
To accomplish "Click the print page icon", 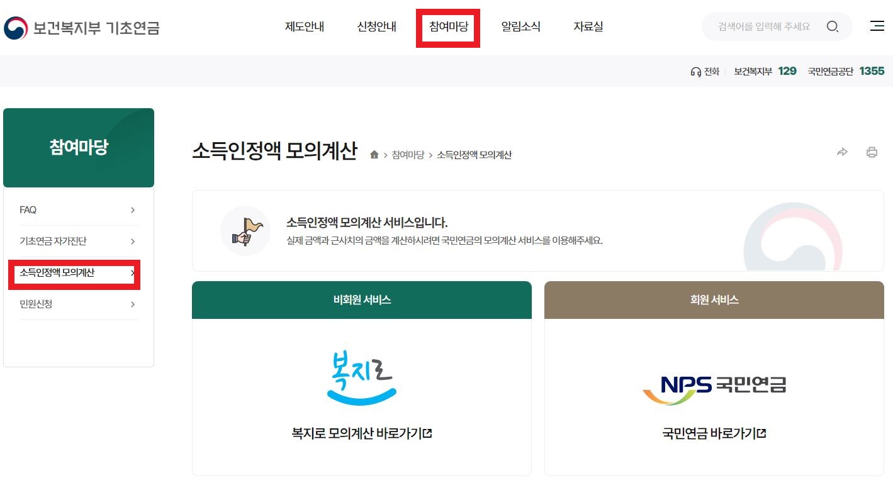I will [872, 152].
